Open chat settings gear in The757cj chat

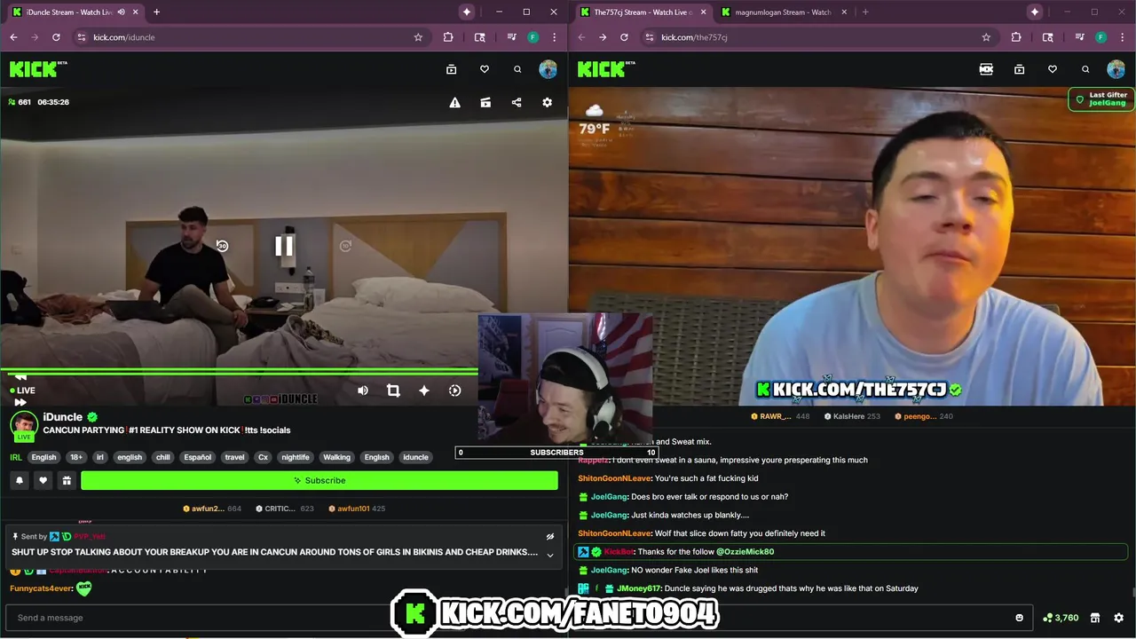[1118, 618]
